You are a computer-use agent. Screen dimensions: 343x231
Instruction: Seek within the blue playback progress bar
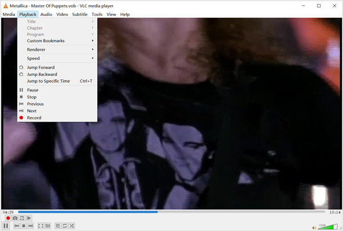pos(171,212)
